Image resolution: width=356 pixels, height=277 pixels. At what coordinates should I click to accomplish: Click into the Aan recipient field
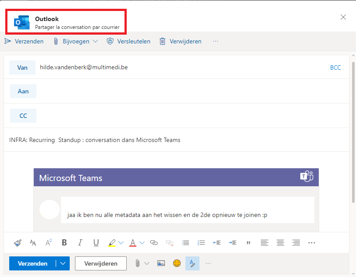coord(192,91)
